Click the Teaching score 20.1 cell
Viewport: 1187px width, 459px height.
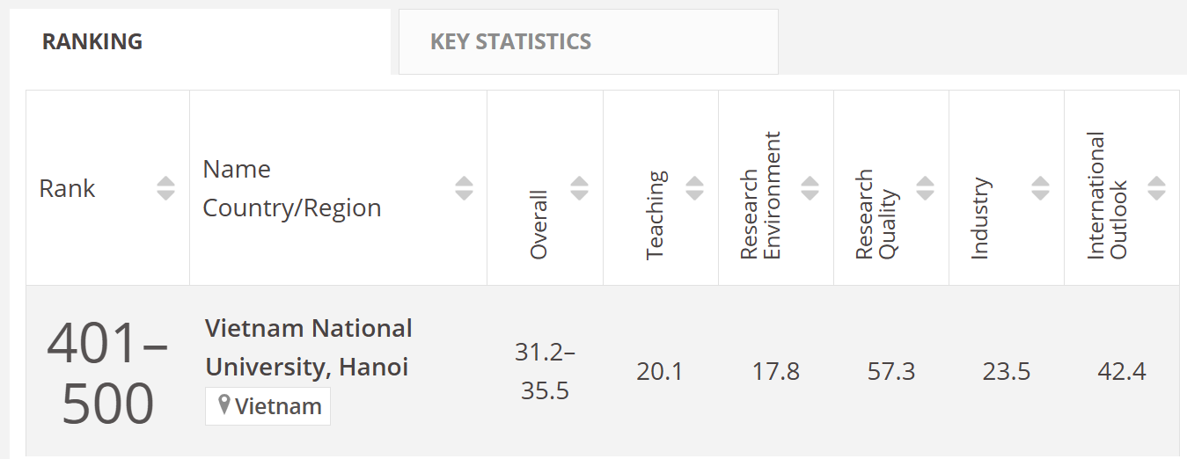click(660, 371)
